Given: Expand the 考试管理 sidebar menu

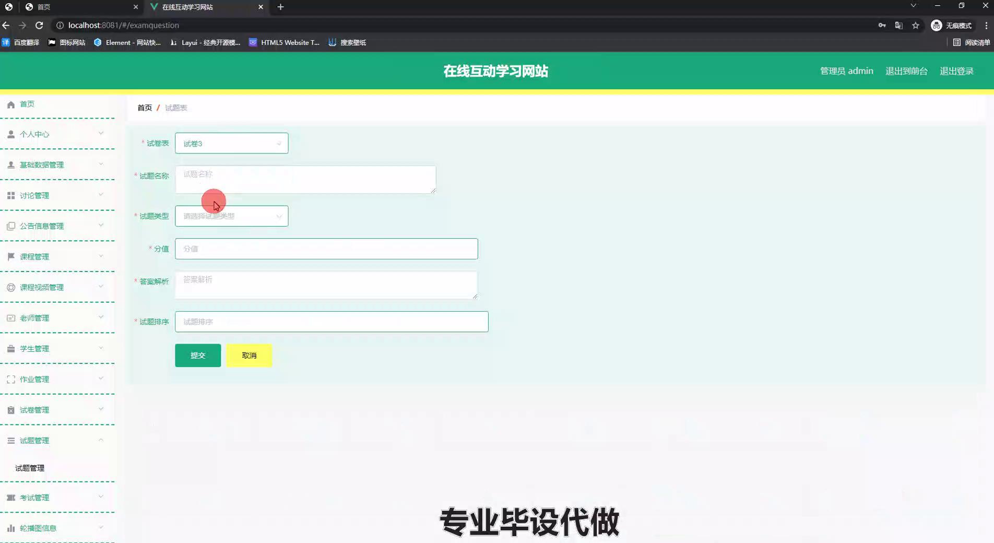Looking at the screenshot, I should click(x=56, y=498).
